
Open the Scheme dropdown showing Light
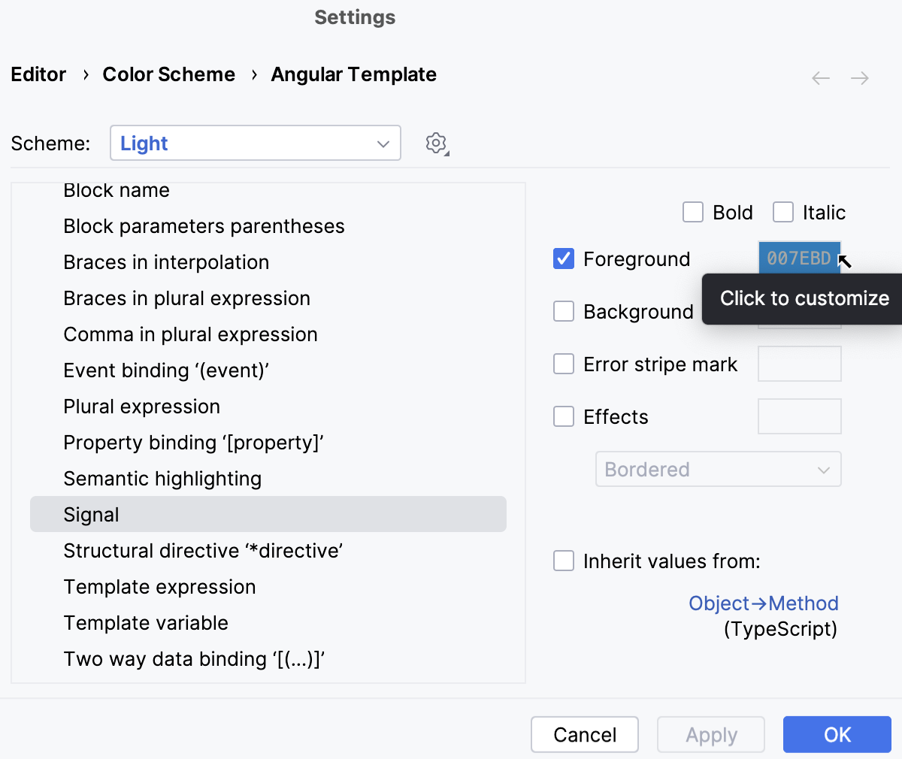tap(256, 143)
